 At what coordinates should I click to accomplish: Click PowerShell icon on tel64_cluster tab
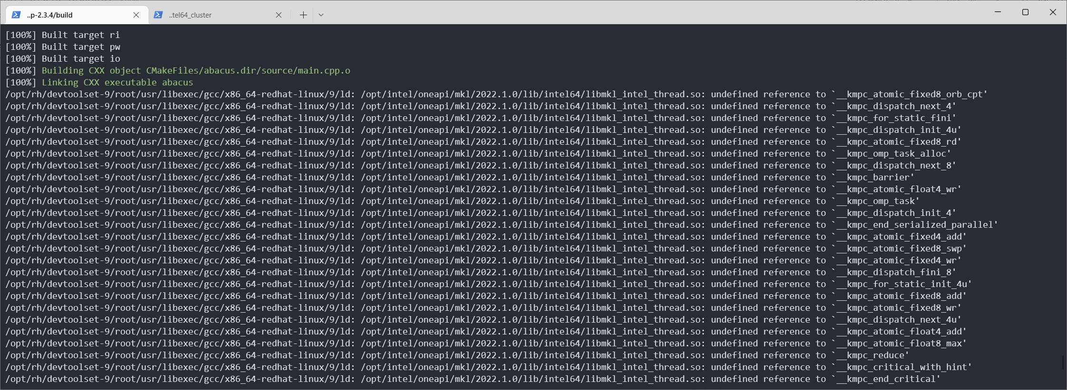tap(158, 15)
